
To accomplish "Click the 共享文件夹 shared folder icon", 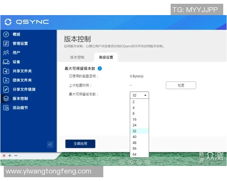I will [6, 71].
